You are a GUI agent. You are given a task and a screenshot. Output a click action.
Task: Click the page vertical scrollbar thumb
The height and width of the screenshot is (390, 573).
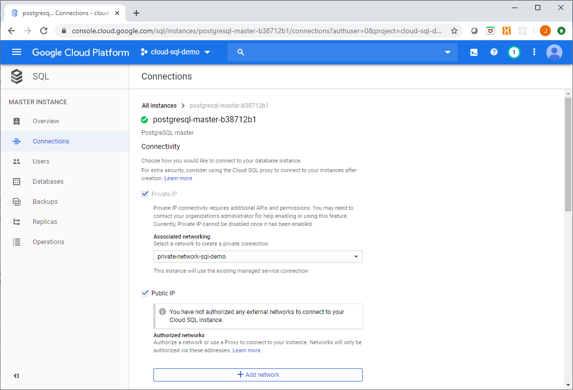click(568, 154)
